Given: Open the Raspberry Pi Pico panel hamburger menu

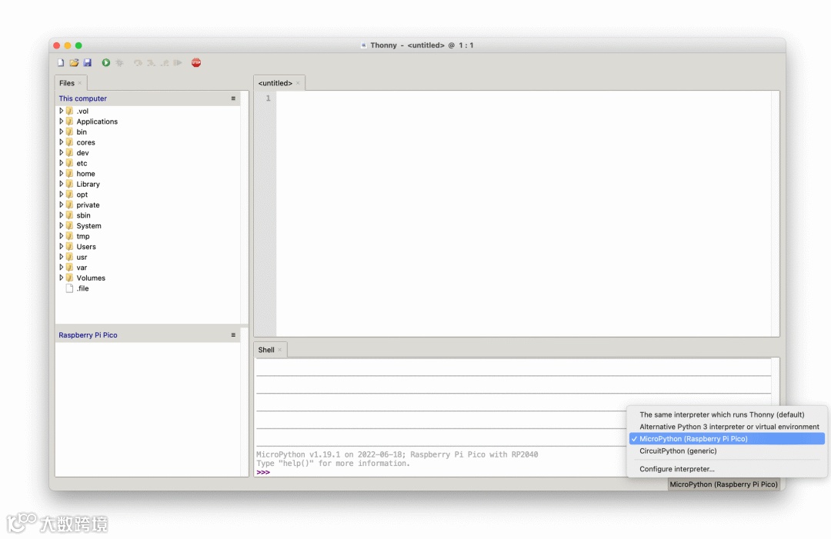Looking at the screenshot, I should click(x=233, y=335).
